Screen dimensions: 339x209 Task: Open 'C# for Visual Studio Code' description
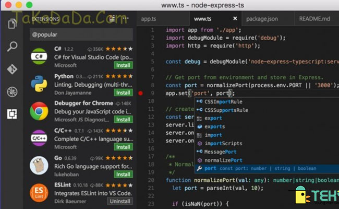(93, 57)
